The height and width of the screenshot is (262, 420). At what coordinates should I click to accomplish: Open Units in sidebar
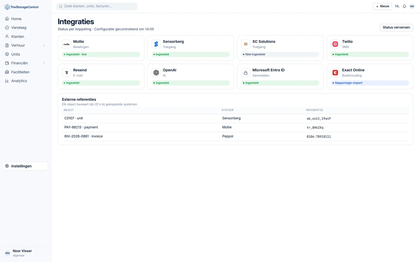click(x=25, y=54)
